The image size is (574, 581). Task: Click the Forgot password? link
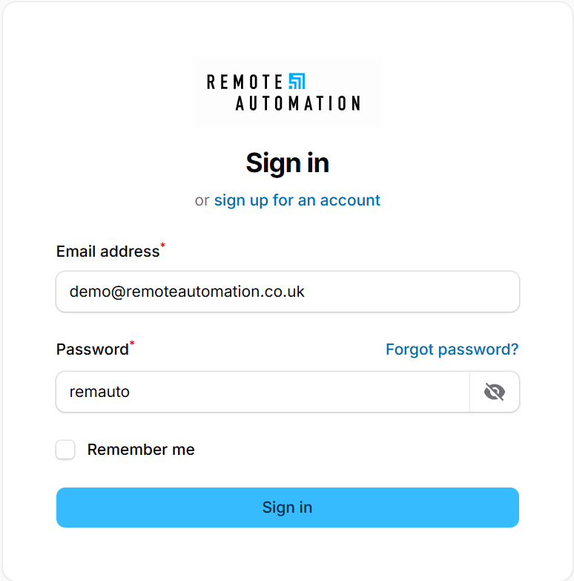pyautogui.click(x=452, y=349)
